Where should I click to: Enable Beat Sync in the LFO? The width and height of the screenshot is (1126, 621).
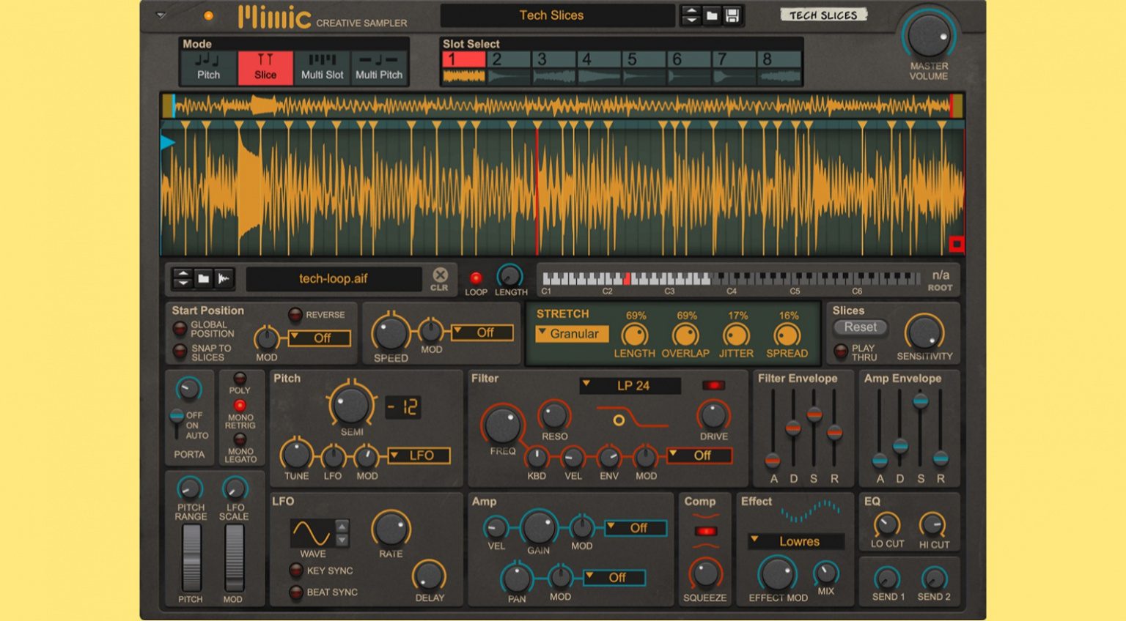298,592
